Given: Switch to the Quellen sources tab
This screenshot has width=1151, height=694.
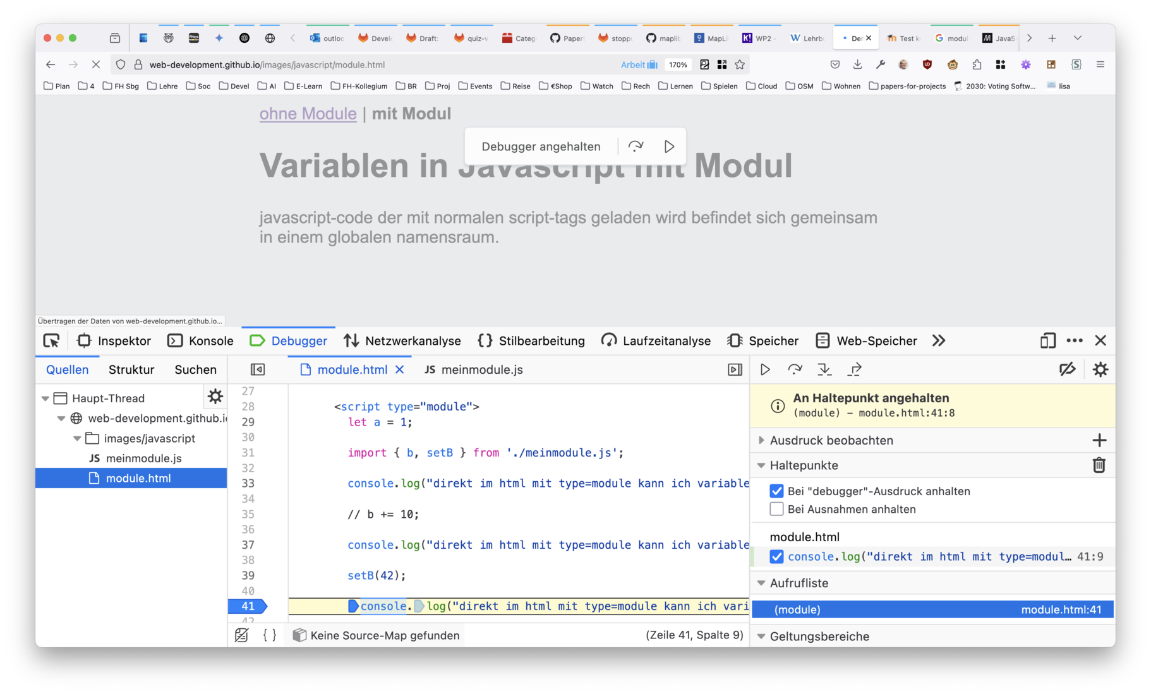Looking at the screenshot, I should (x=67, y=370).
